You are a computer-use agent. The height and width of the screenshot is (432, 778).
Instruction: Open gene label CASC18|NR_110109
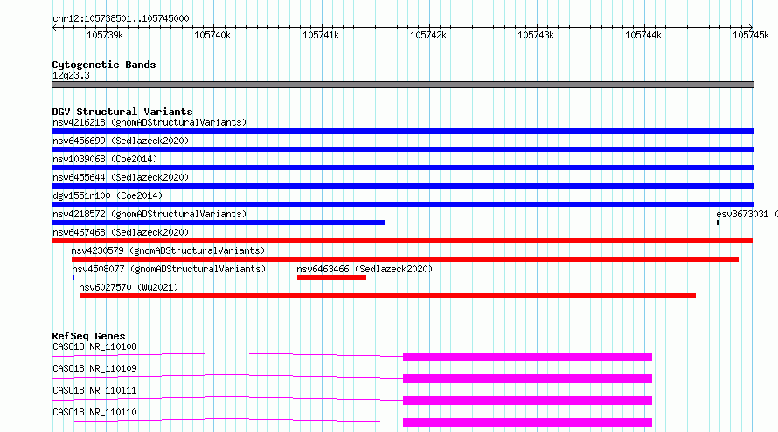(94, 368)
